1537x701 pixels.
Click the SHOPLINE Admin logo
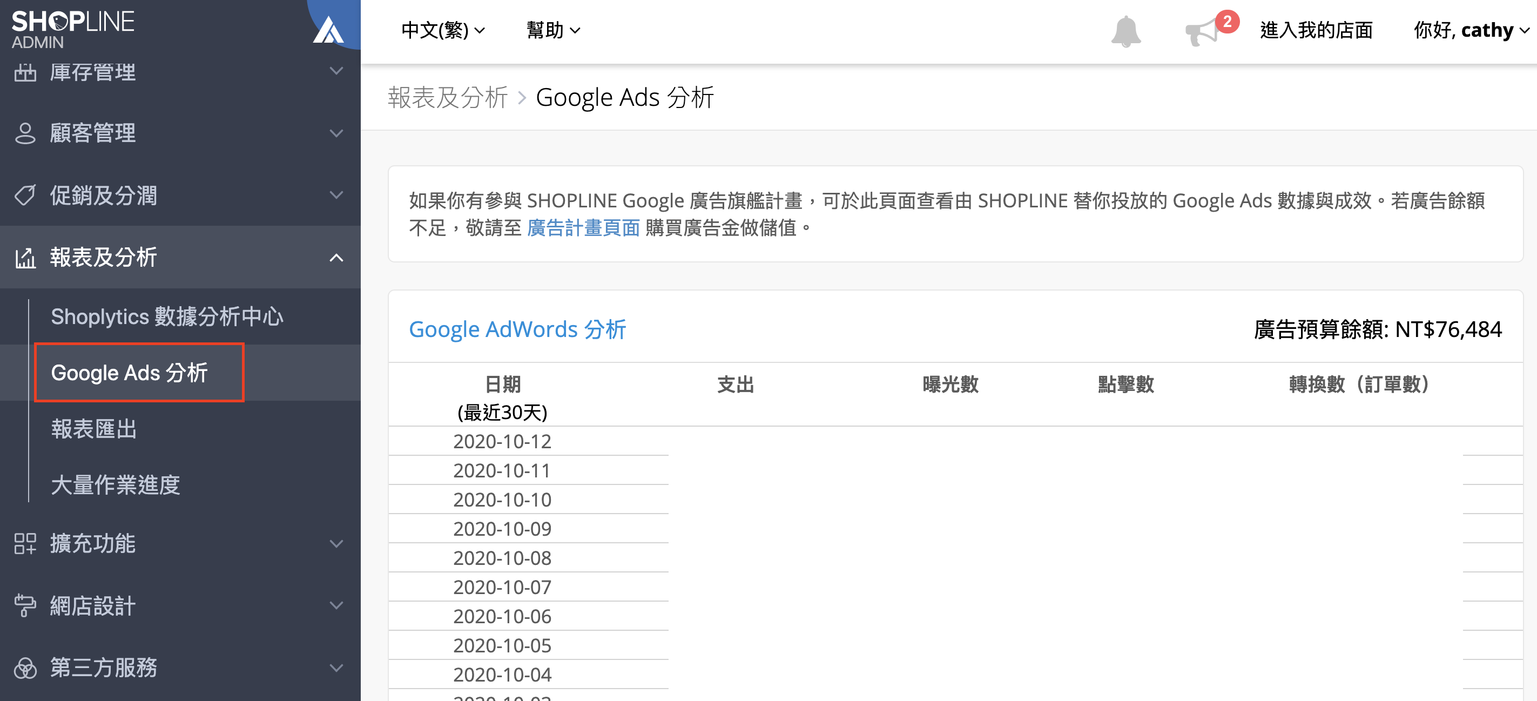click(x=73, y=29)
